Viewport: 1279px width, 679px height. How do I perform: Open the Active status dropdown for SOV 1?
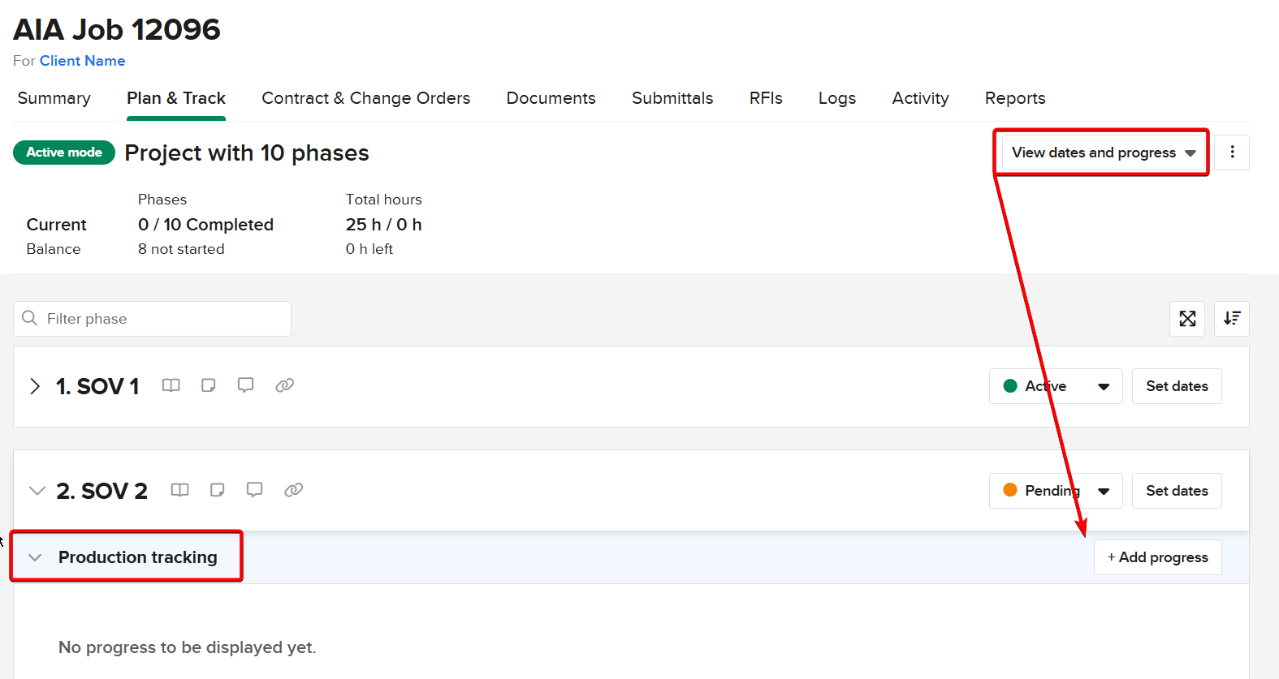pos(1055,386)
